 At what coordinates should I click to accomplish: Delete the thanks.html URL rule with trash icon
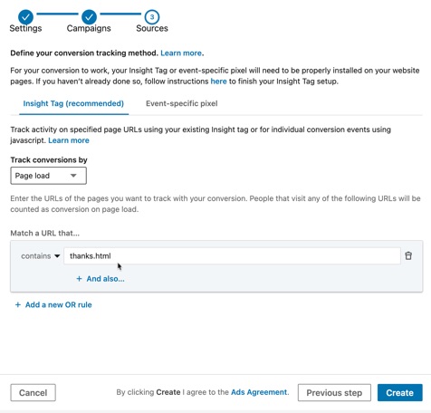408,255
